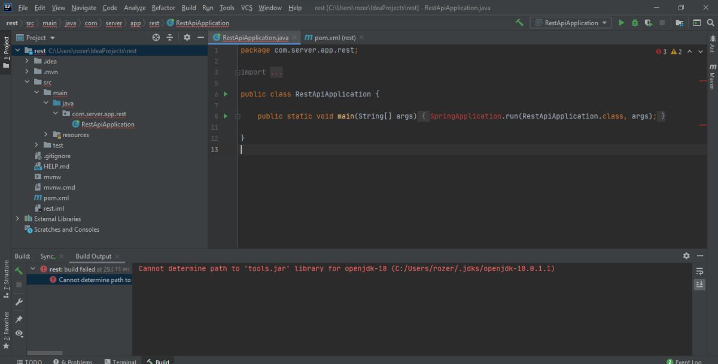
Task: Switch to the Sync tab in Build panel
Action: tap(47, 256)
